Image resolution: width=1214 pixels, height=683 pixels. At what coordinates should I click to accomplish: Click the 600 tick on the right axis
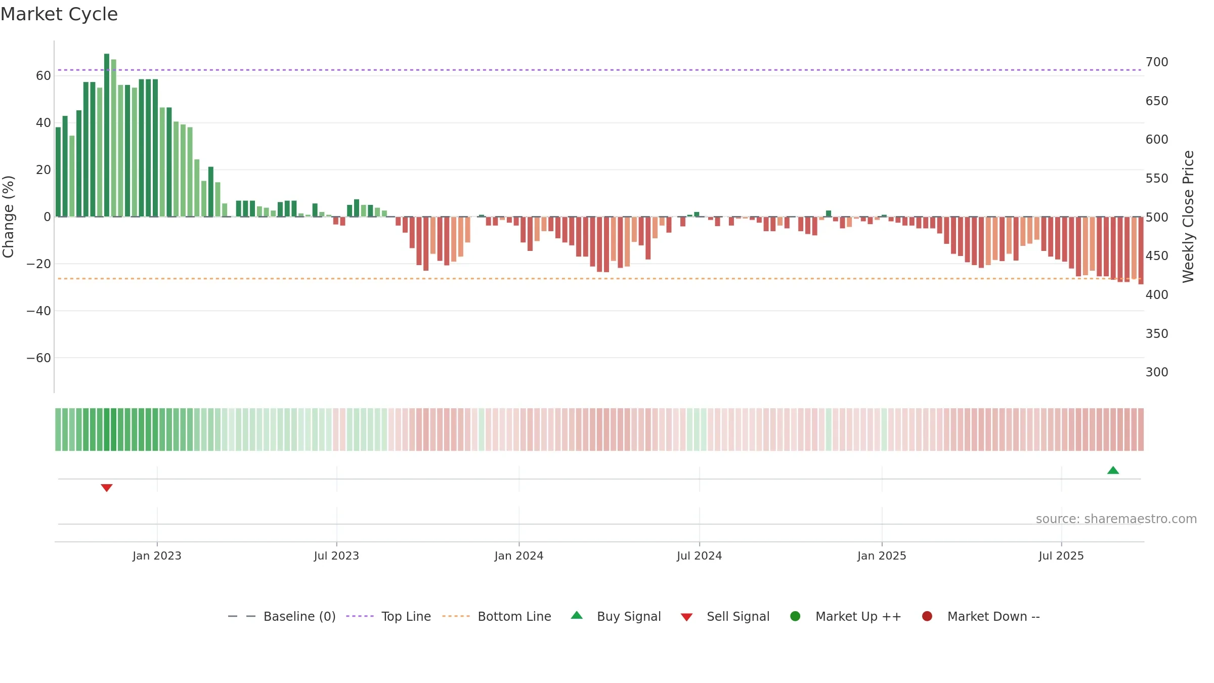1157,140
